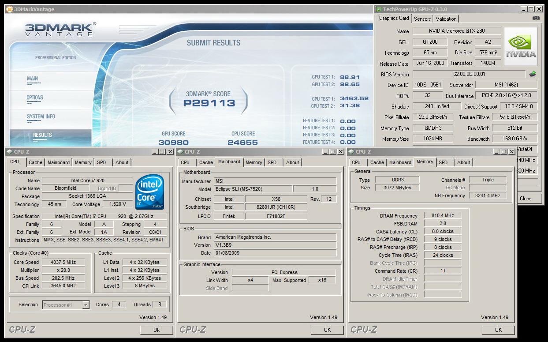
Task: Click the GPU-Z title bar icon
Action: (378, 9)
